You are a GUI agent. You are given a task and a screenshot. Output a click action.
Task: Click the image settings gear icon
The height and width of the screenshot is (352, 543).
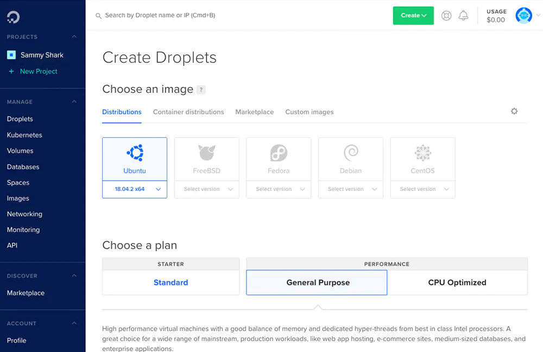coord(514,111)
